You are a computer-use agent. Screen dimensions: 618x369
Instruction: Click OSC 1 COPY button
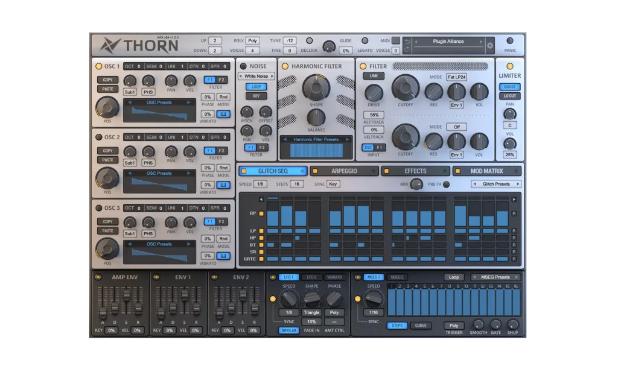[107, 80]
